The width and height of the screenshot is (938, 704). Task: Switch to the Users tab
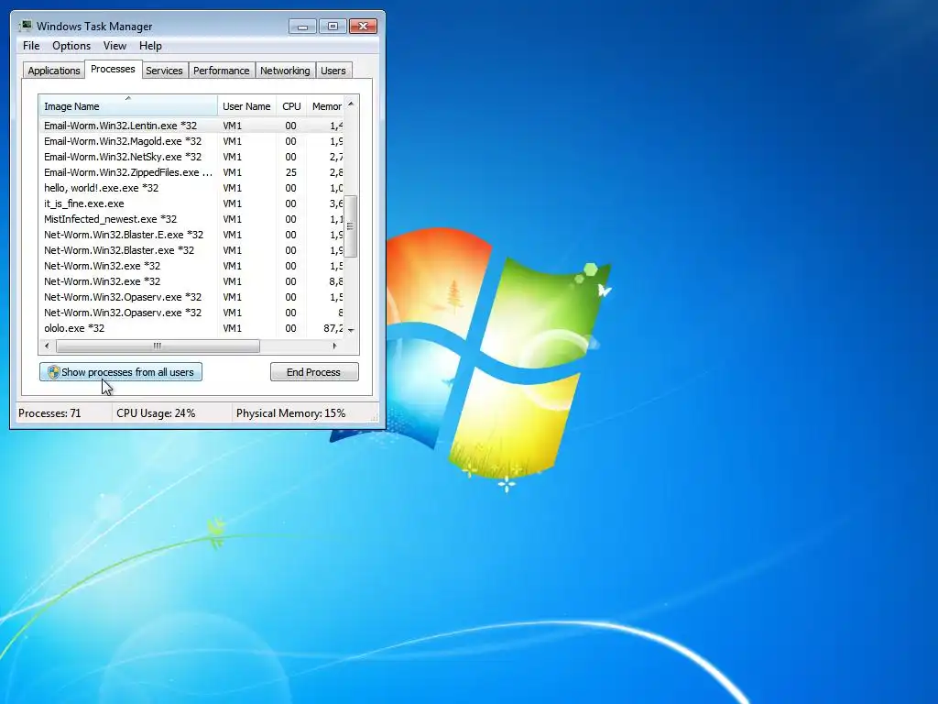point(333,71)
